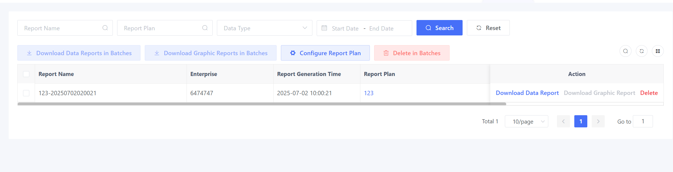The image size is (673, 172).
Task: Open the 10/page size dropdown
Action: pos(526,121)
